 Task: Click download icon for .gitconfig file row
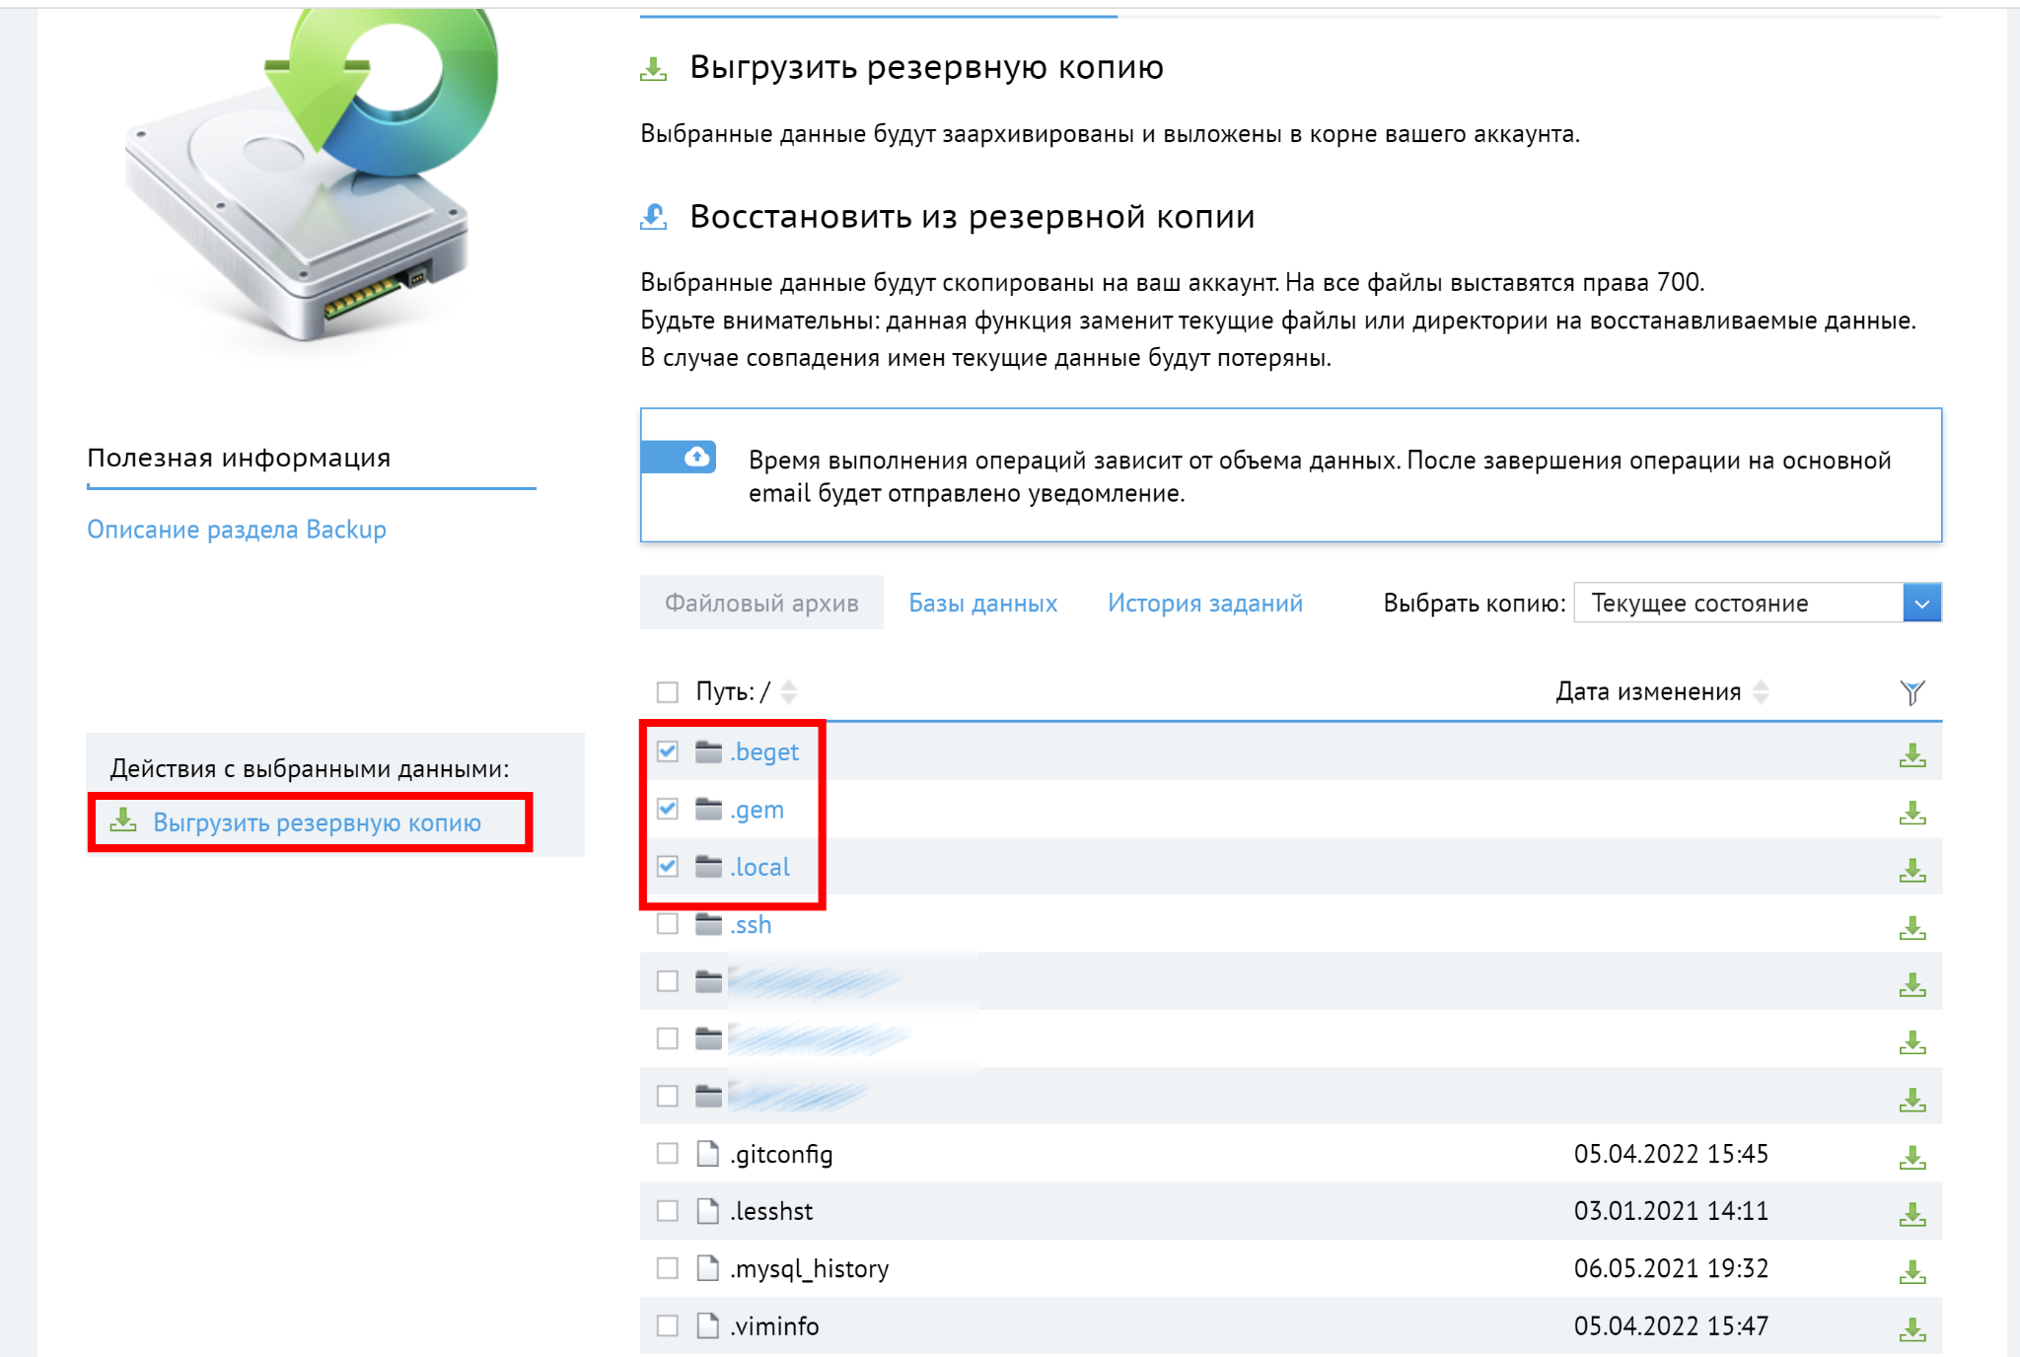click(x=1912, y=1158)
